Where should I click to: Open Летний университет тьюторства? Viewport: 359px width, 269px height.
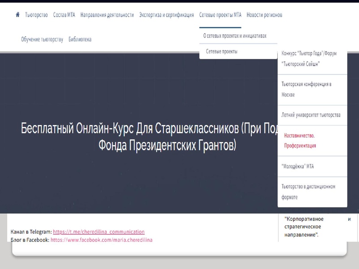pos(311,115)
